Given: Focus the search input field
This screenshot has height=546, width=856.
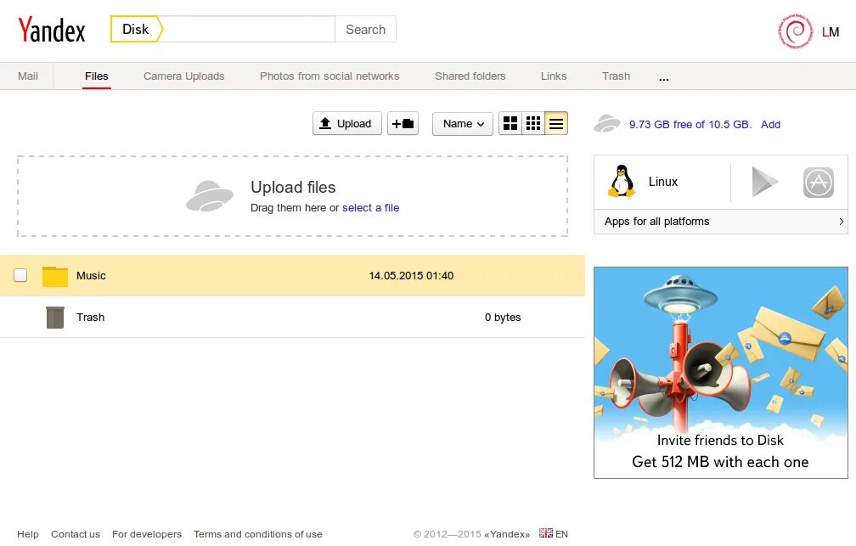Looking at the screenshot, I should pyautogui.click(x=249, y=29).
